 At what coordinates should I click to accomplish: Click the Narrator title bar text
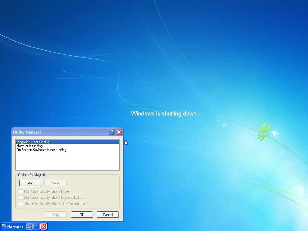[x=15, y=227]
